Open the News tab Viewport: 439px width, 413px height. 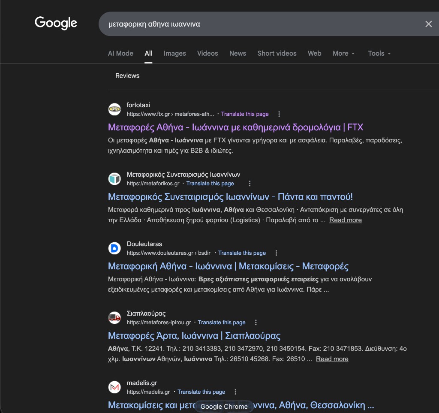(x=238, y=54)
